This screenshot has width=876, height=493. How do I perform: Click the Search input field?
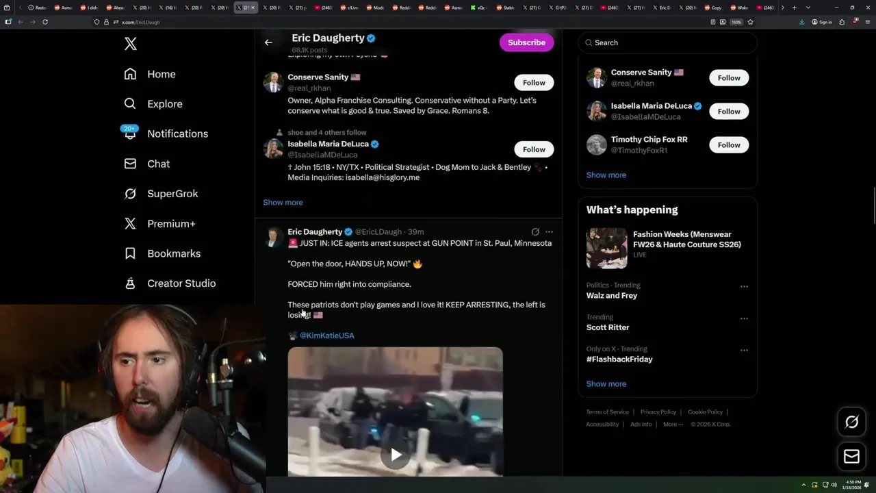click(667, 42)
